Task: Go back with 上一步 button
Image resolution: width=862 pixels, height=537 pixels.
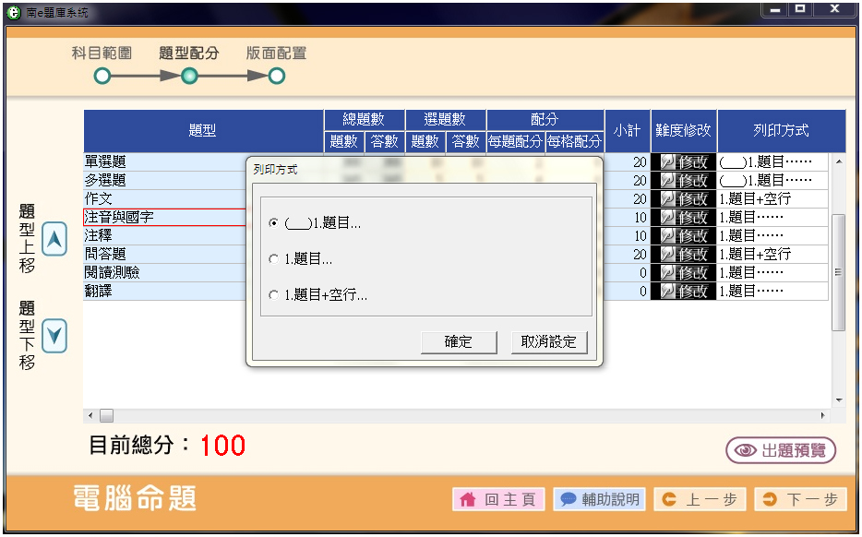Action: 700,499
